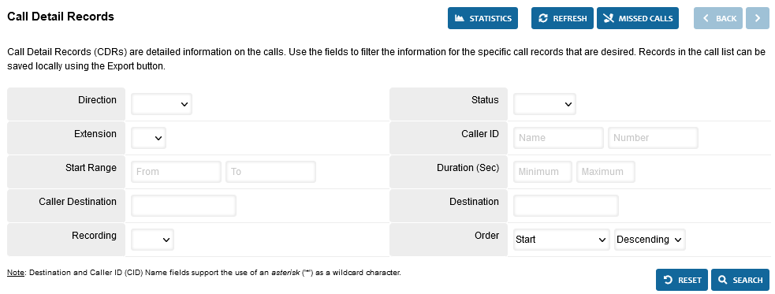Open the Statistics chart button
Viewport: 775px width, 294px height.
point(483,18)
